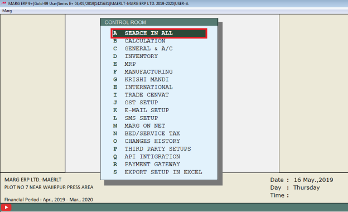Open the CALCULATION settings entry
This screenshot has height=212, width=348.
tap(144, 41)
